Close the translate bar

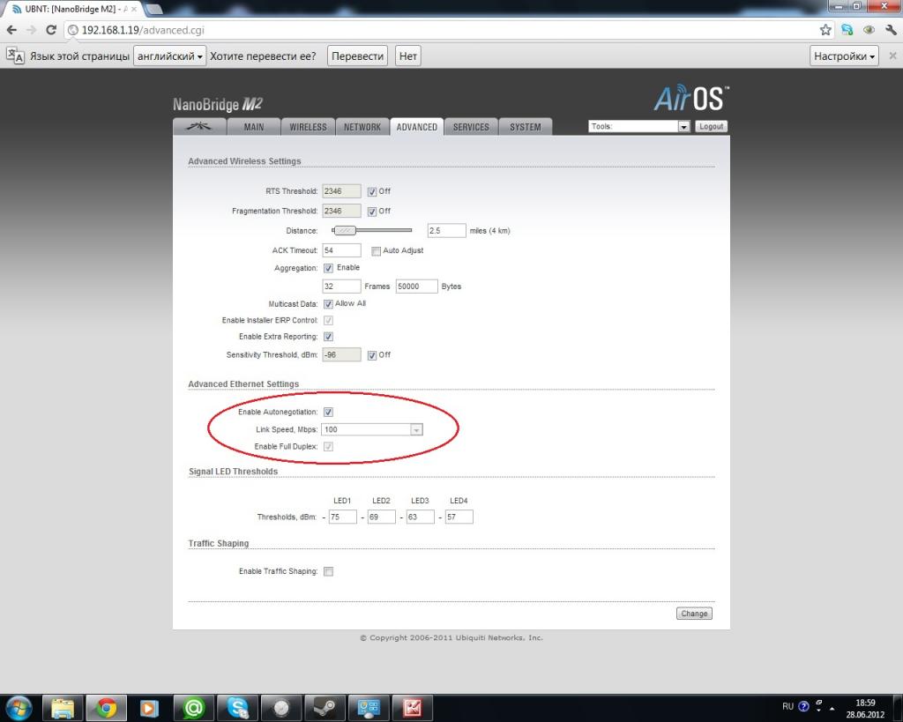click(892, 56)
